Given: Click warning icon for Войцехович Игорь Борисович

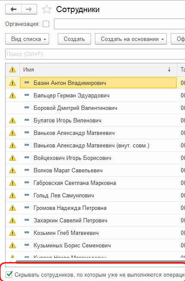Looking at the screenshot, I should pos(13,158).
